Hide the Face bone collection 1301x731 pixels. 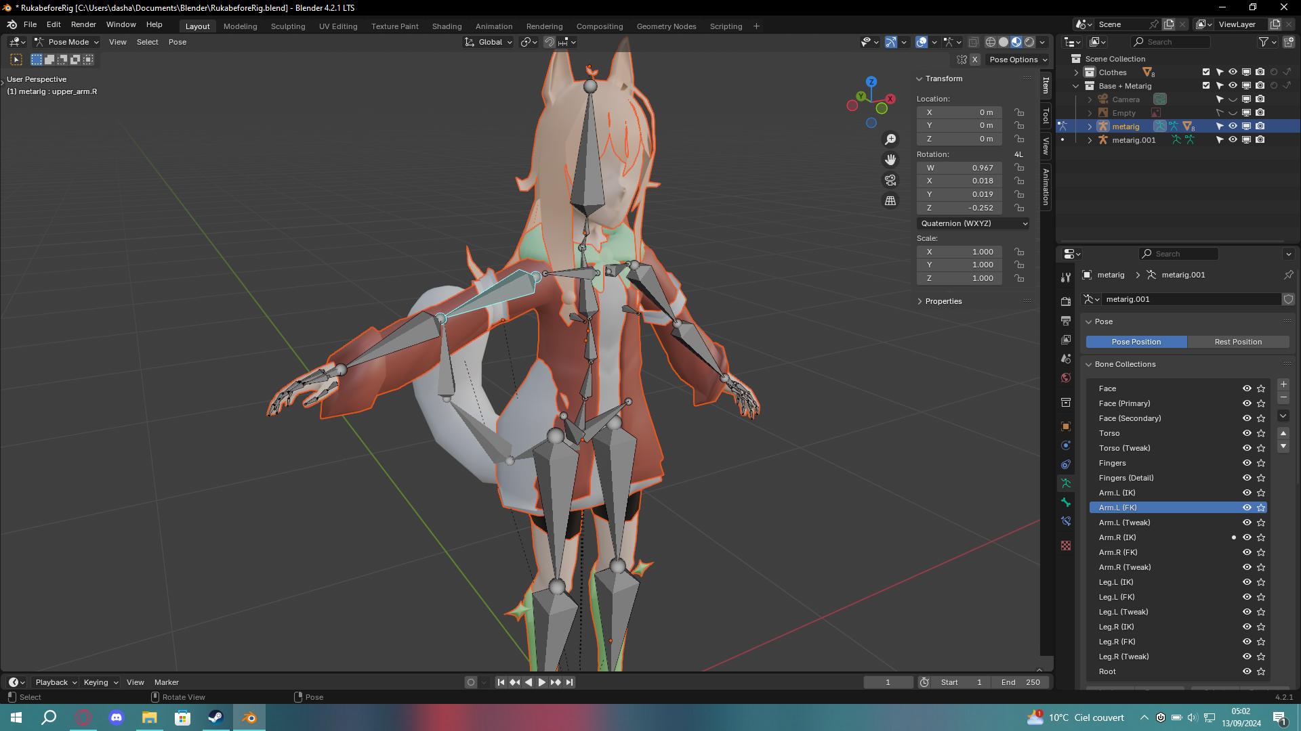1247,389
